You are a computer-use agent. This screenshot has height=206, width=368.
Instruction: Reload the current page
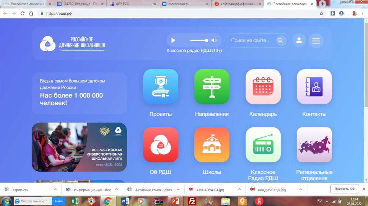(x=23, y=13)
